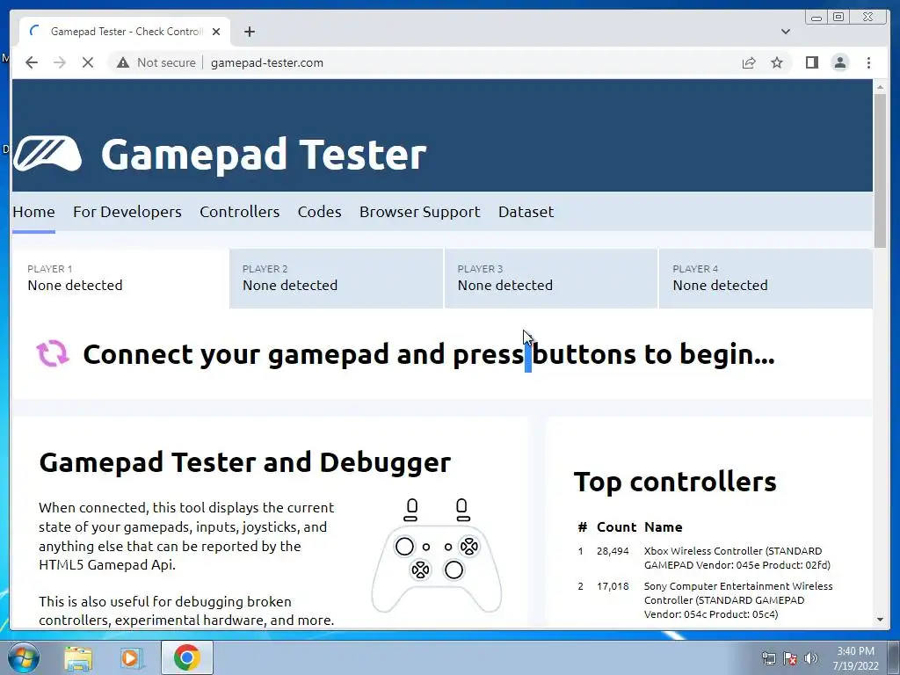Open the Chrome three-dot menu
900x675 pixels.
pyautogui.click(x=868, y=62)
